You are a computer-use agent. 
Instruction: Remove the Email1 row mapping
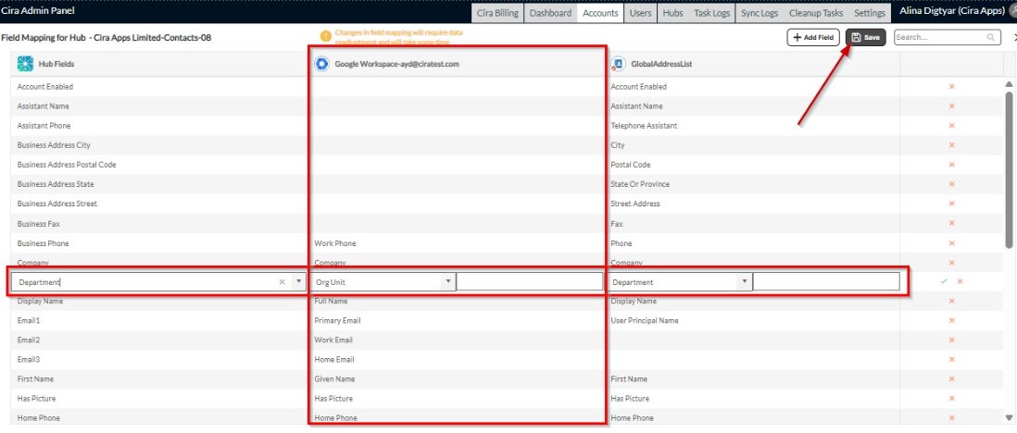pyautogui.click(x=951, y=320)
